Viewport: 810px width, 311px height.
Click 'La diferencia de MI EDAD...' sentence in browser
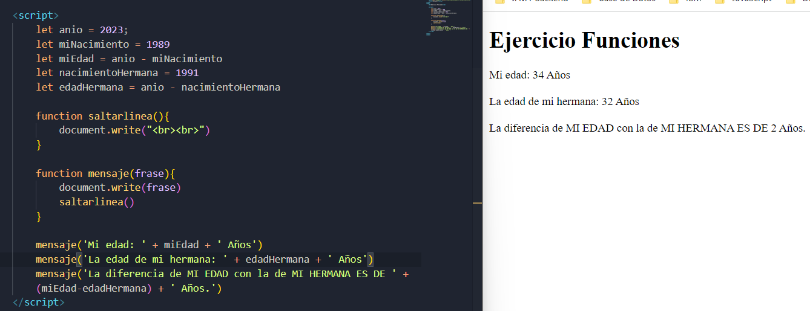[x=647, y=128]
